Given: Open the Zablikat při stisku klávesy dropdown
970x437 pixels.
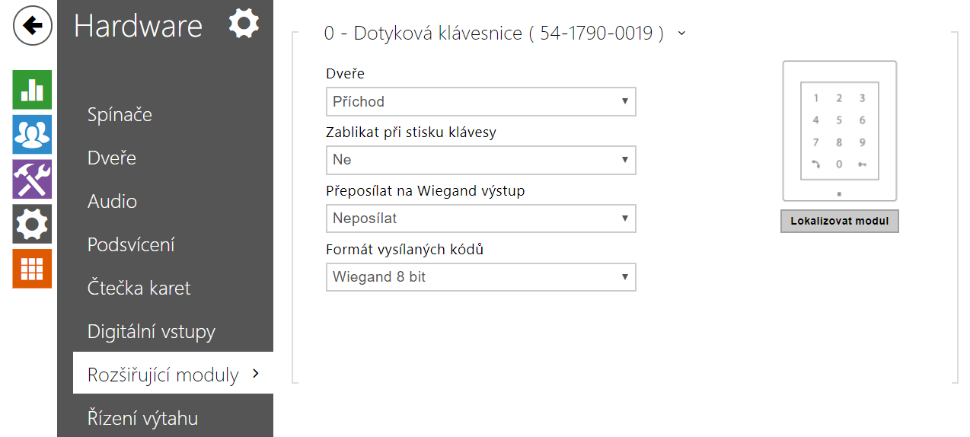Looking at the screenshot, I should [480, 160].
